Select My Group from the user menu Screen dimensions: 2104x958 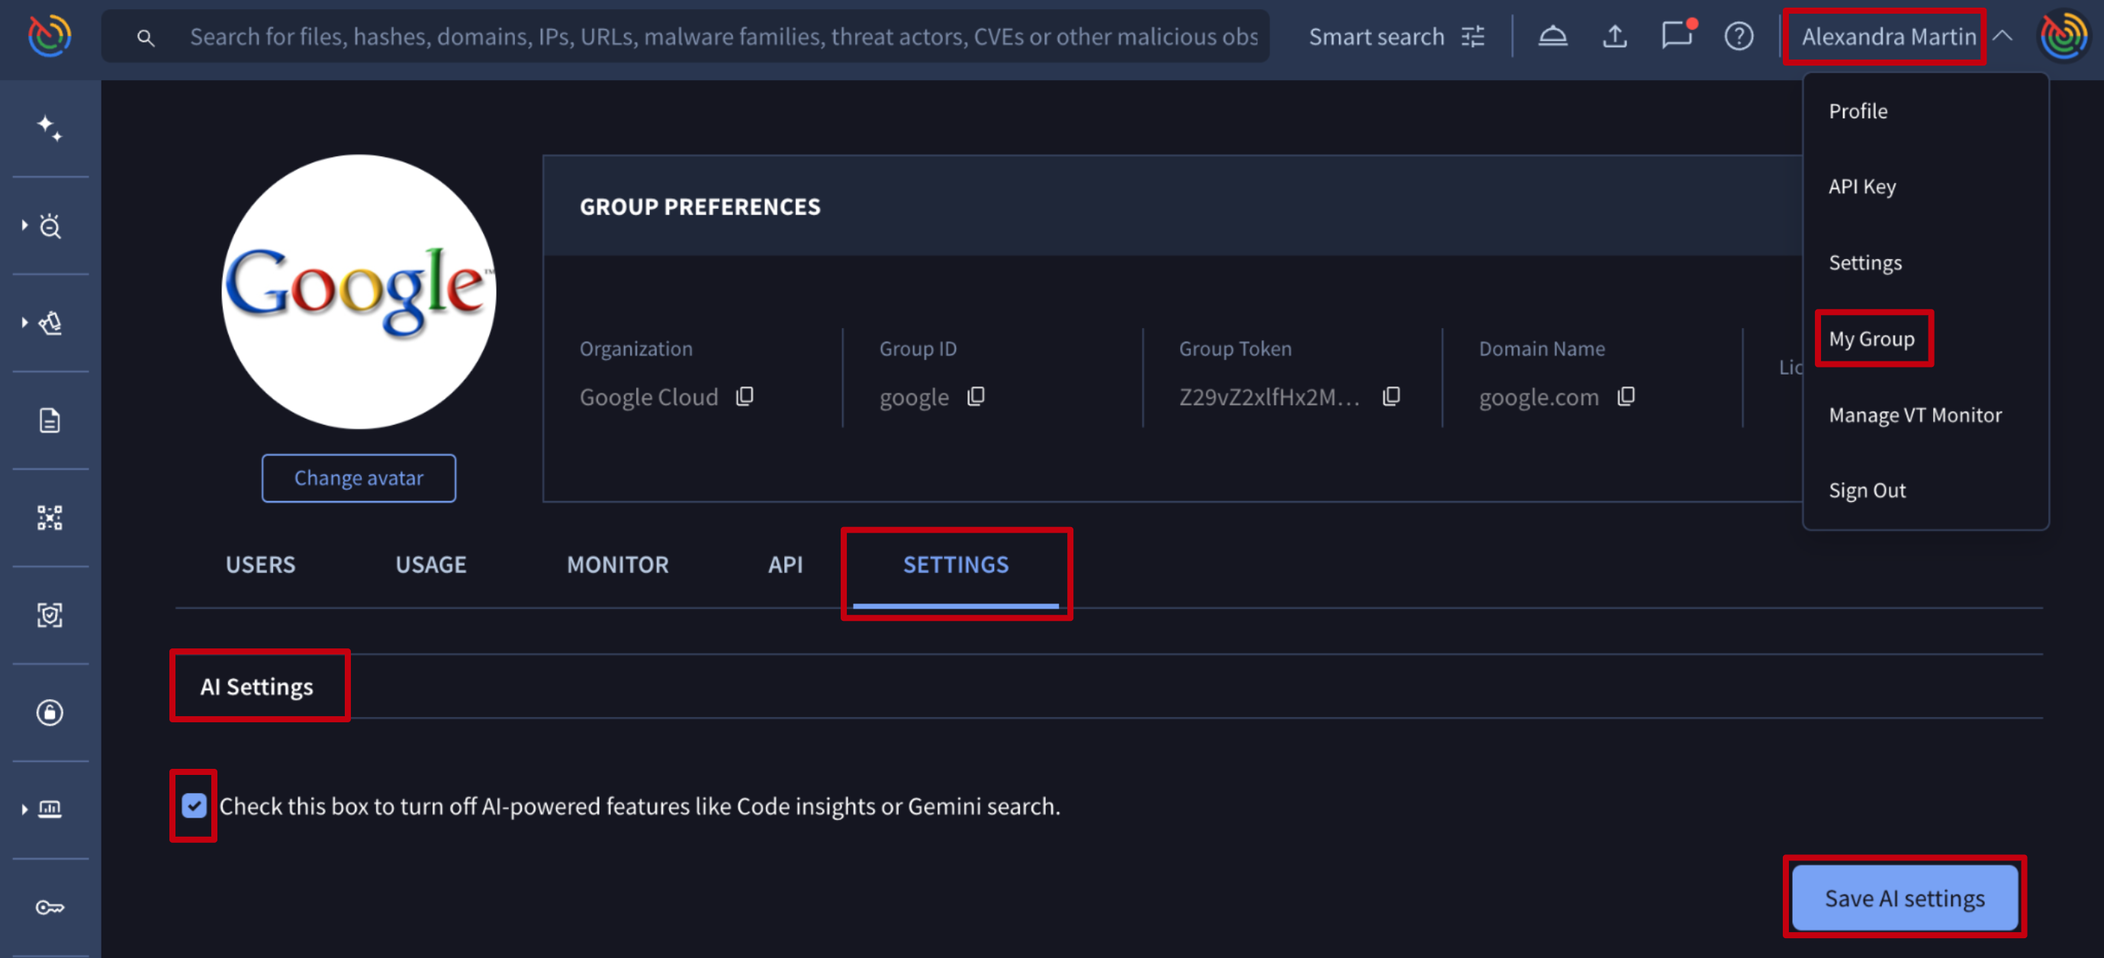pyautogui.click(x=1871, y=339)
